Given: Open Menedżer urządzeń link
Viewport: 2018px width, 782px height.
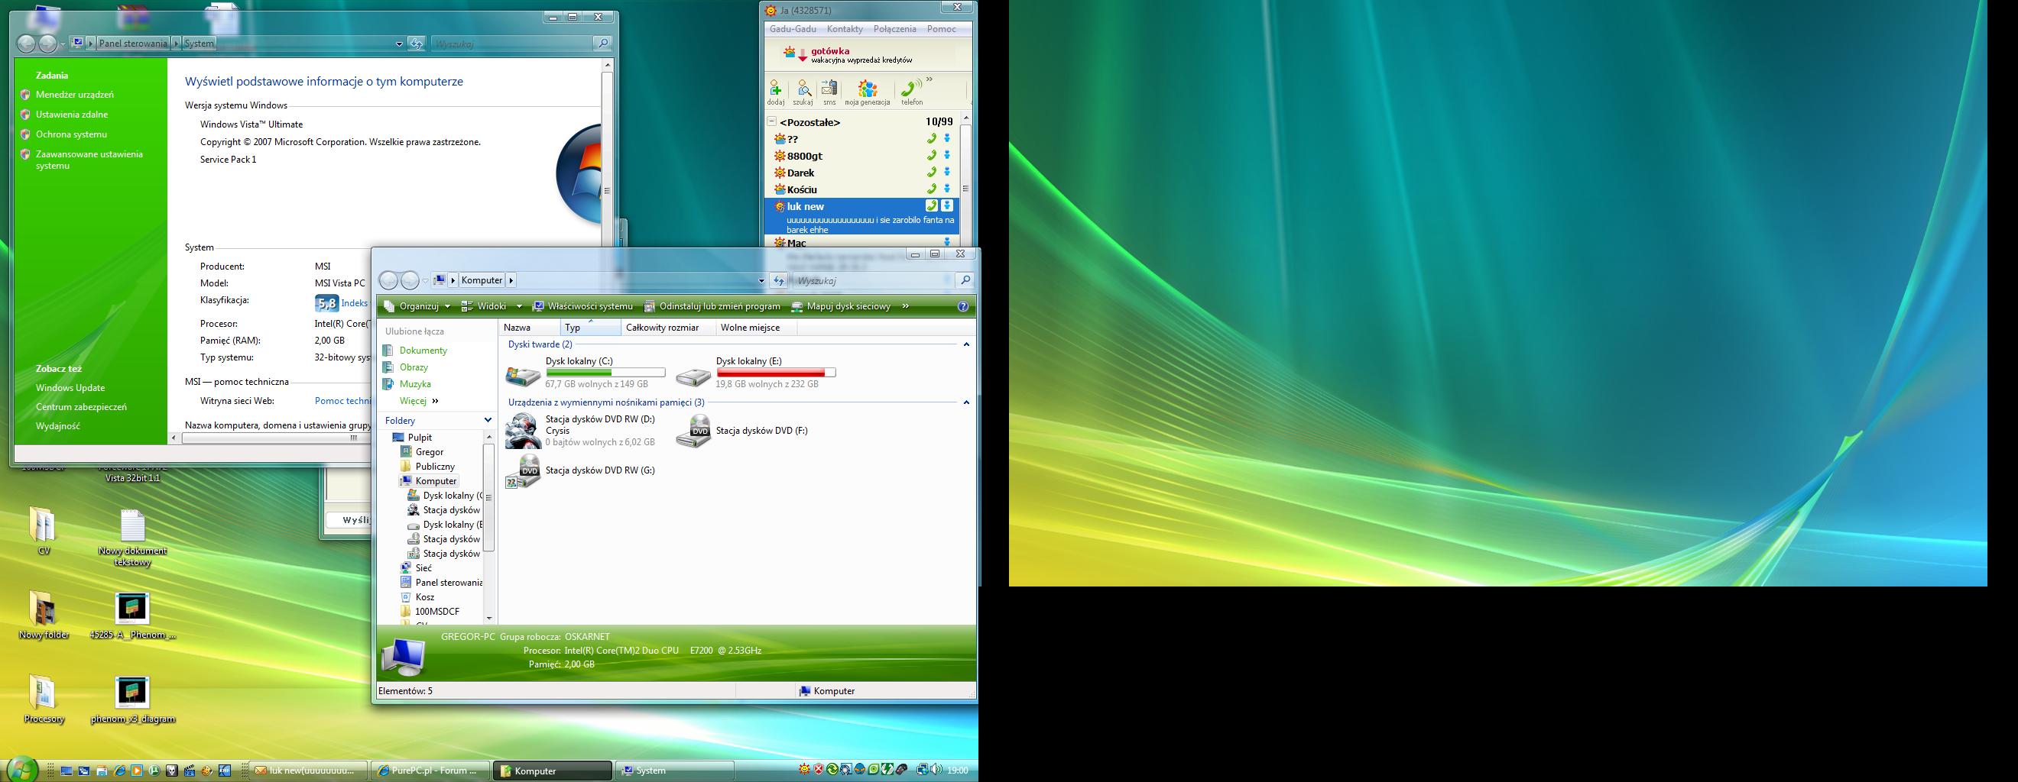Looking at the screenshot, I should [x=74, y=95].
